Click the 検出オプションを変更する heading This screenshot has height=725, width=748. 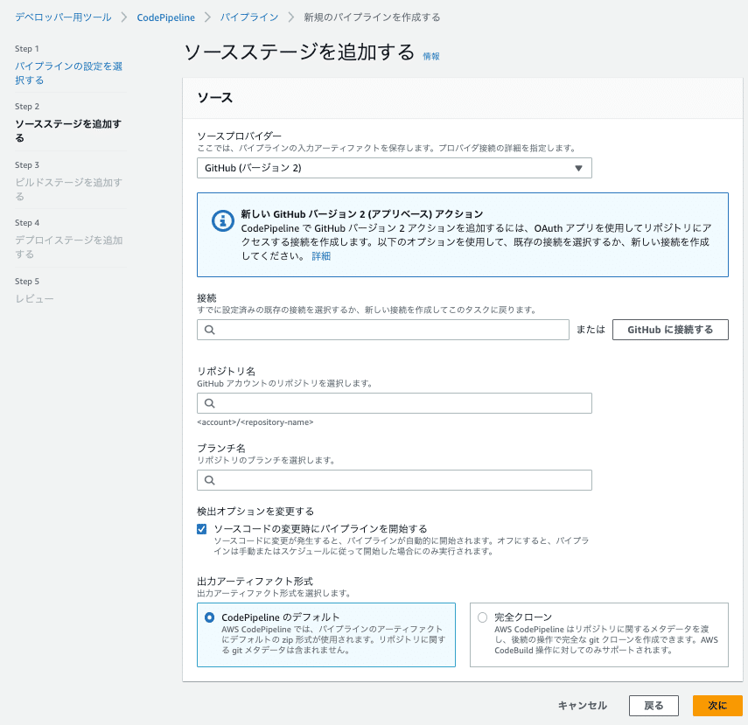[255, 512]
